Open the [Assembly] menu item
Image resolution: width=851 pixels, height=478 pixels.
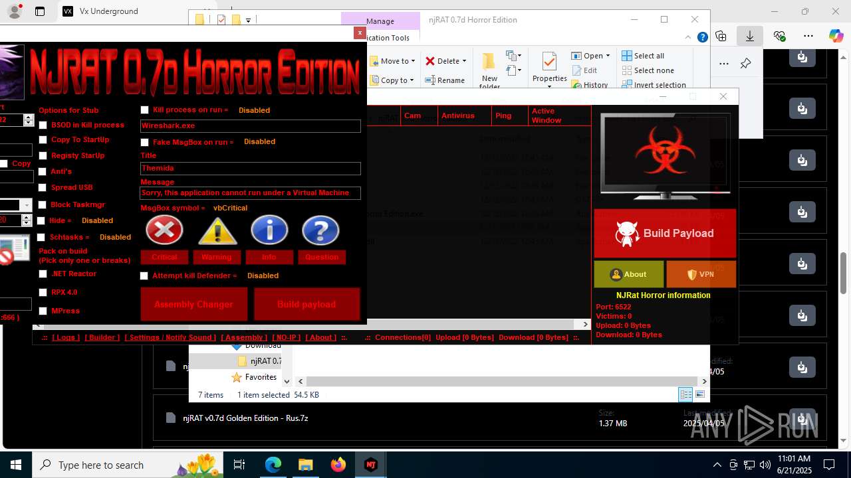pos(244,337)
